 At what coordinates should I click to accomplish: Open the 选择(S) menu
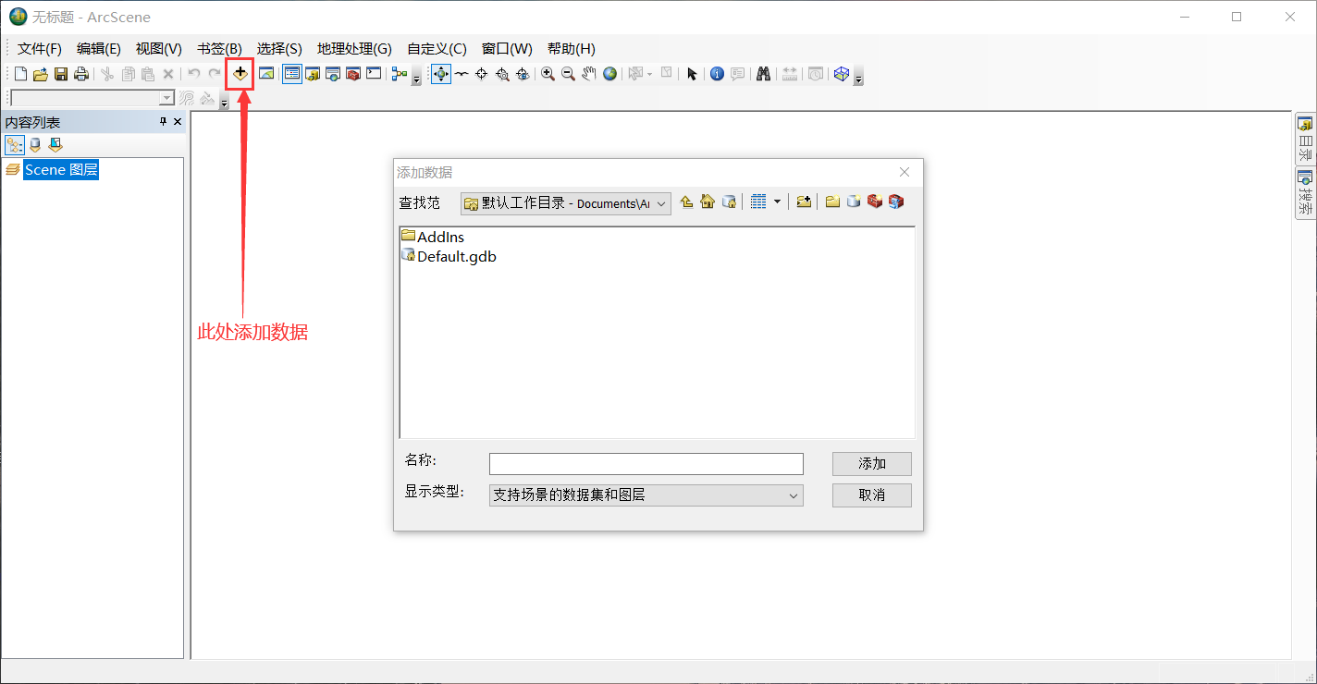coord(279,49)
